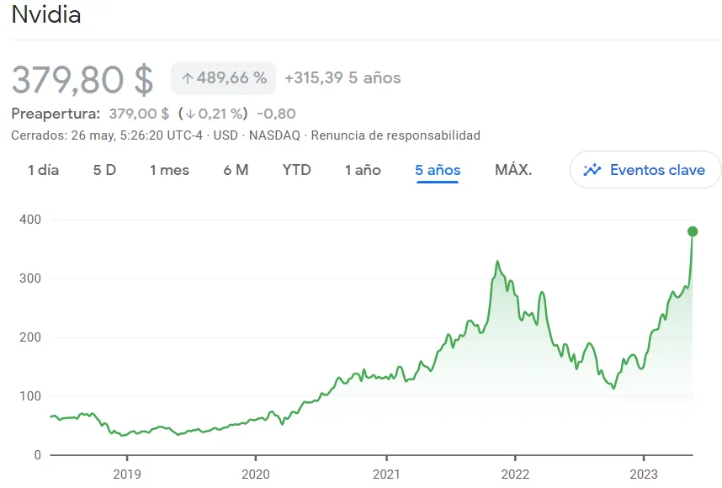This screenshot has width=722, height=488.
Task: Switch to 1 año view
Action: point(363,170)
